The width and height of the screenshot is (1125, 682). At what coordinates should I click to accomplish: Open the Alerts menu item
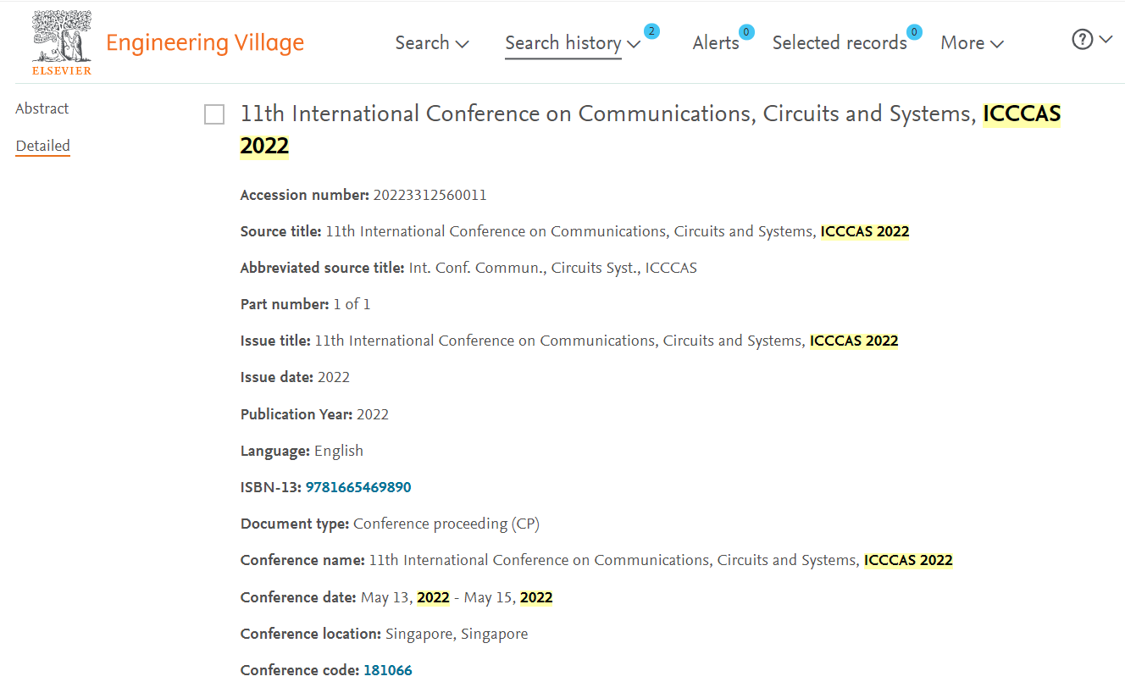(716, 43)
